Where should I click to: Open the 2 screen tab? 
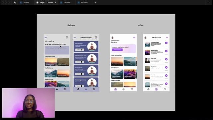click(65, 3)
